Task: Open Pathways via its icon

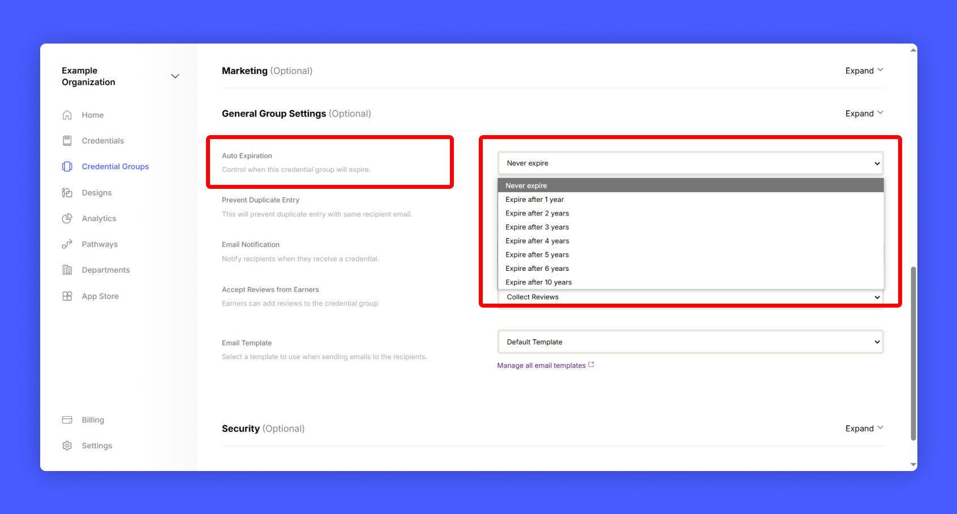Action: tap(67, 244)
